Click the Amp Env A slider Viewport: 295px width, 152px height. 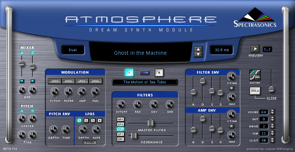coord(193,130)
